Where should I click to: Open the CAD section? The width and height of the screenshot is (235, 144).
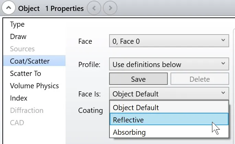(17, 123)
